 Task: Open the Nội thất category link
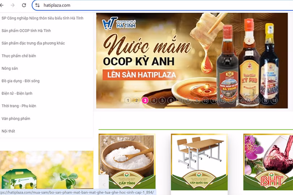pyautogui.click(x=8, y=131)
